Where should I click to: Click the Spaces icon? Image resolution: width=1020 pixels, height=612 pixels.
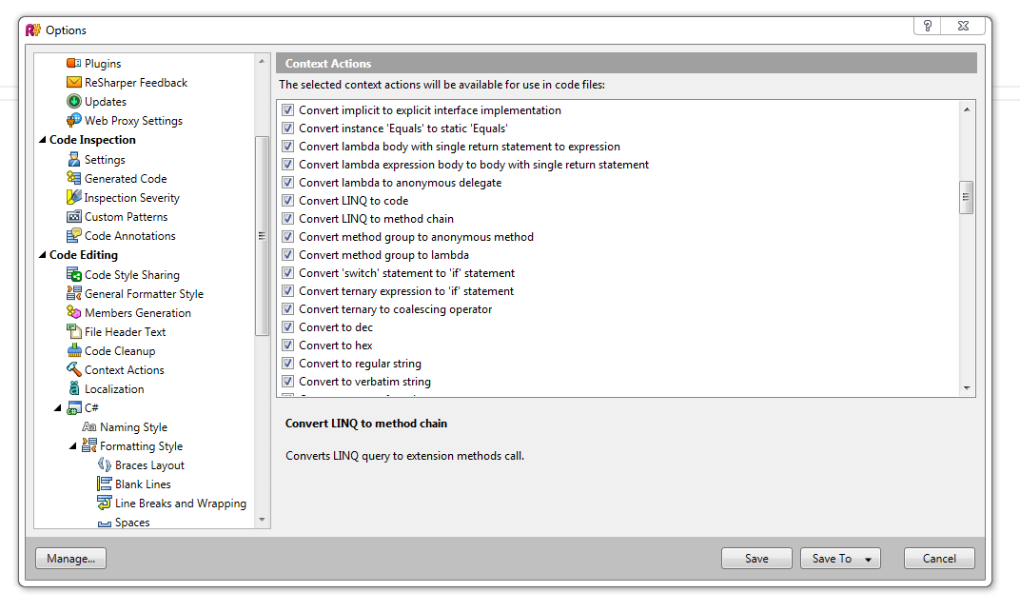(x=104, y=523)
